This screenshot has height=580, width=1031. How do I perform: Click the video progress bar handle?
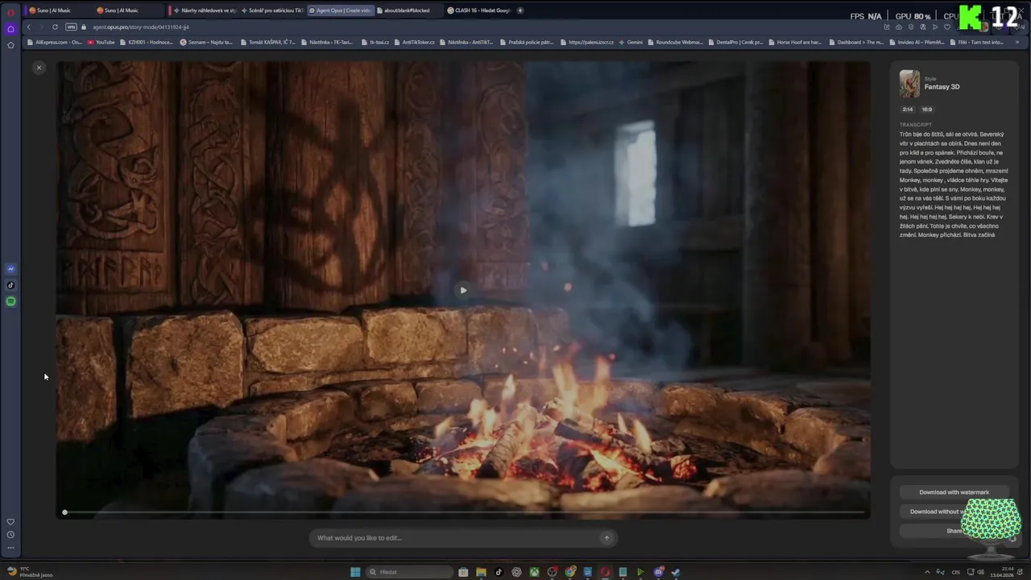click(64, 512)
